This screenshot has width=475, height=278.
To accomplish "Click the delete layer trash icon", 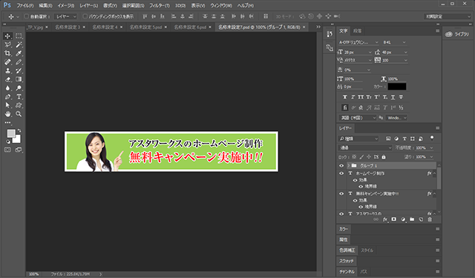I will pos(430,219).
